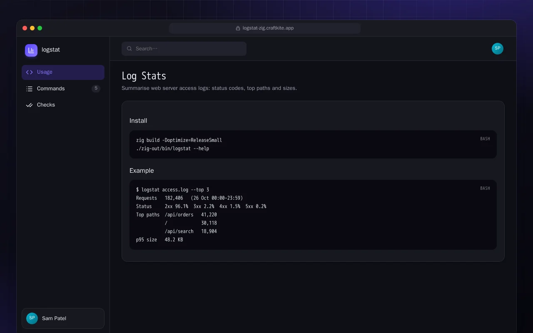Click the BASH label on Install block
The image size is (533, 333).
[x=485, y=139]
